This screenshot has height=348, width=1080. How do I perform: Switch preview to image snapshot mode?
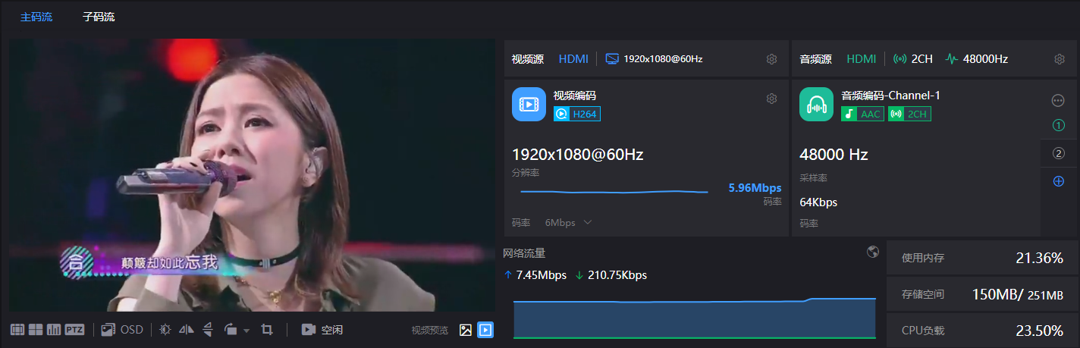[466, 330]
